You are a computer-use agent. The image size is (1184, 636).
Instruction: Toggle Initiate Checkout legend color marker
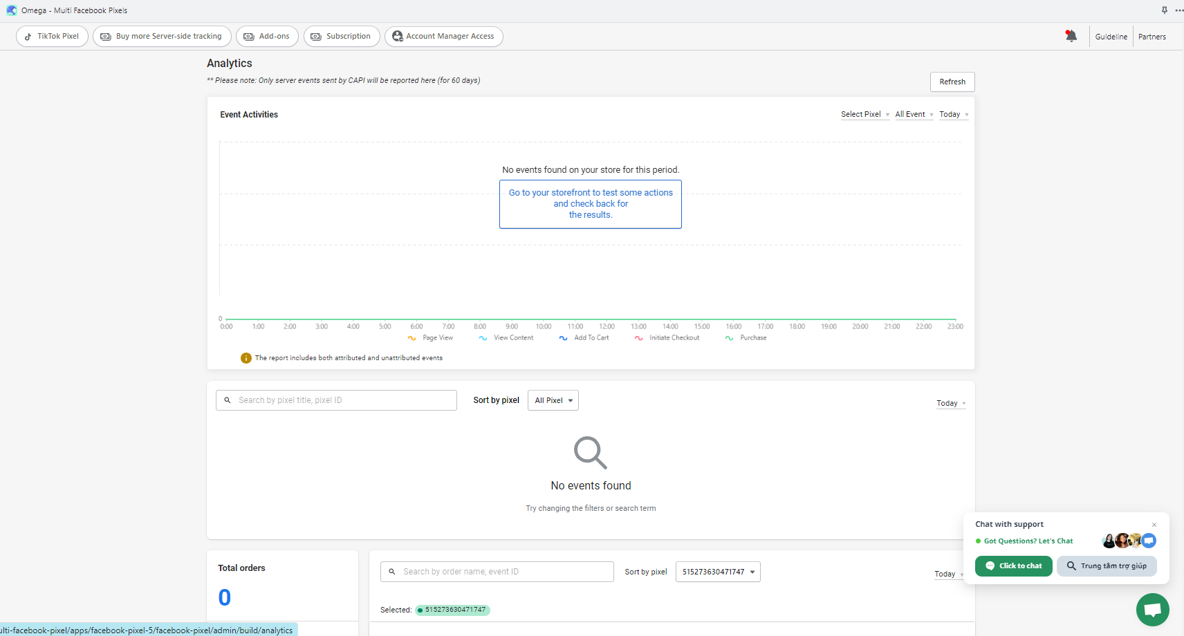coord(638,338)
